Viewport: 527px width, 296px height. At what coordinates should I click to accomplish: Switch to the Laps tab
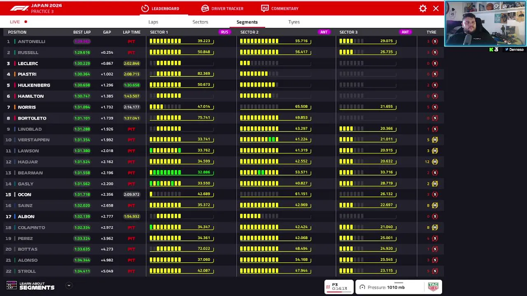[153, 22]
